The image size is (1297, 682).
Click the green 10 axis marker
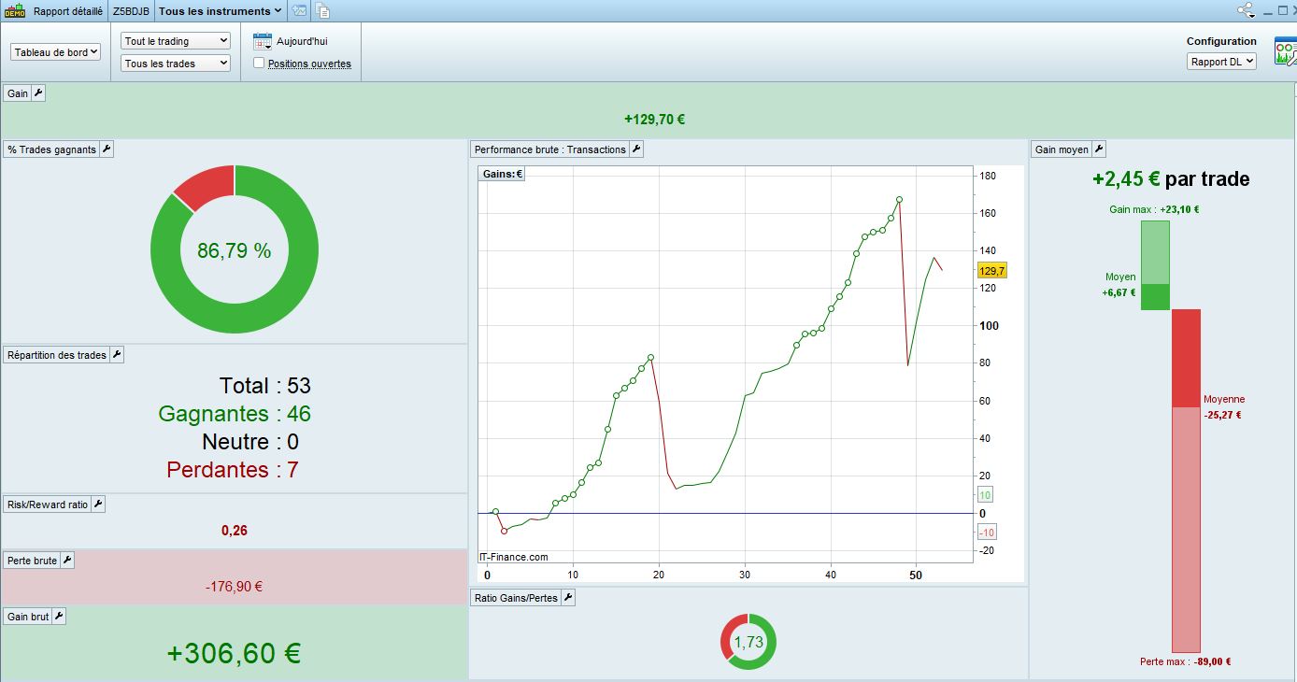(x=985, y=494)
